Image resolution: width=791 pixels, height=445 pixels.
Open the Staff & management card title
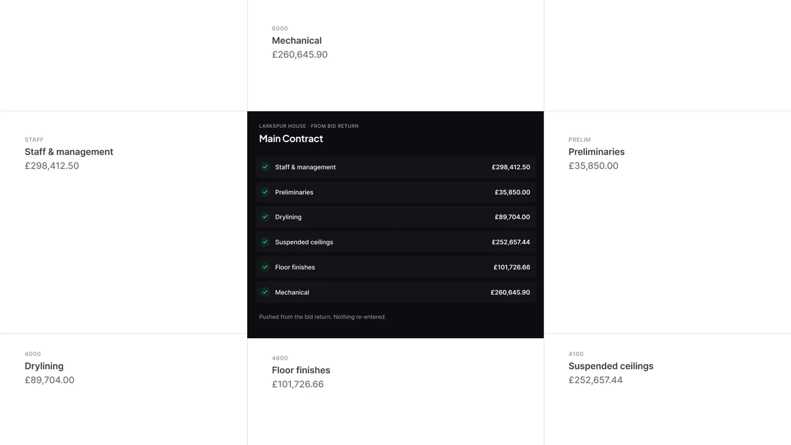[x=69, y=152]
